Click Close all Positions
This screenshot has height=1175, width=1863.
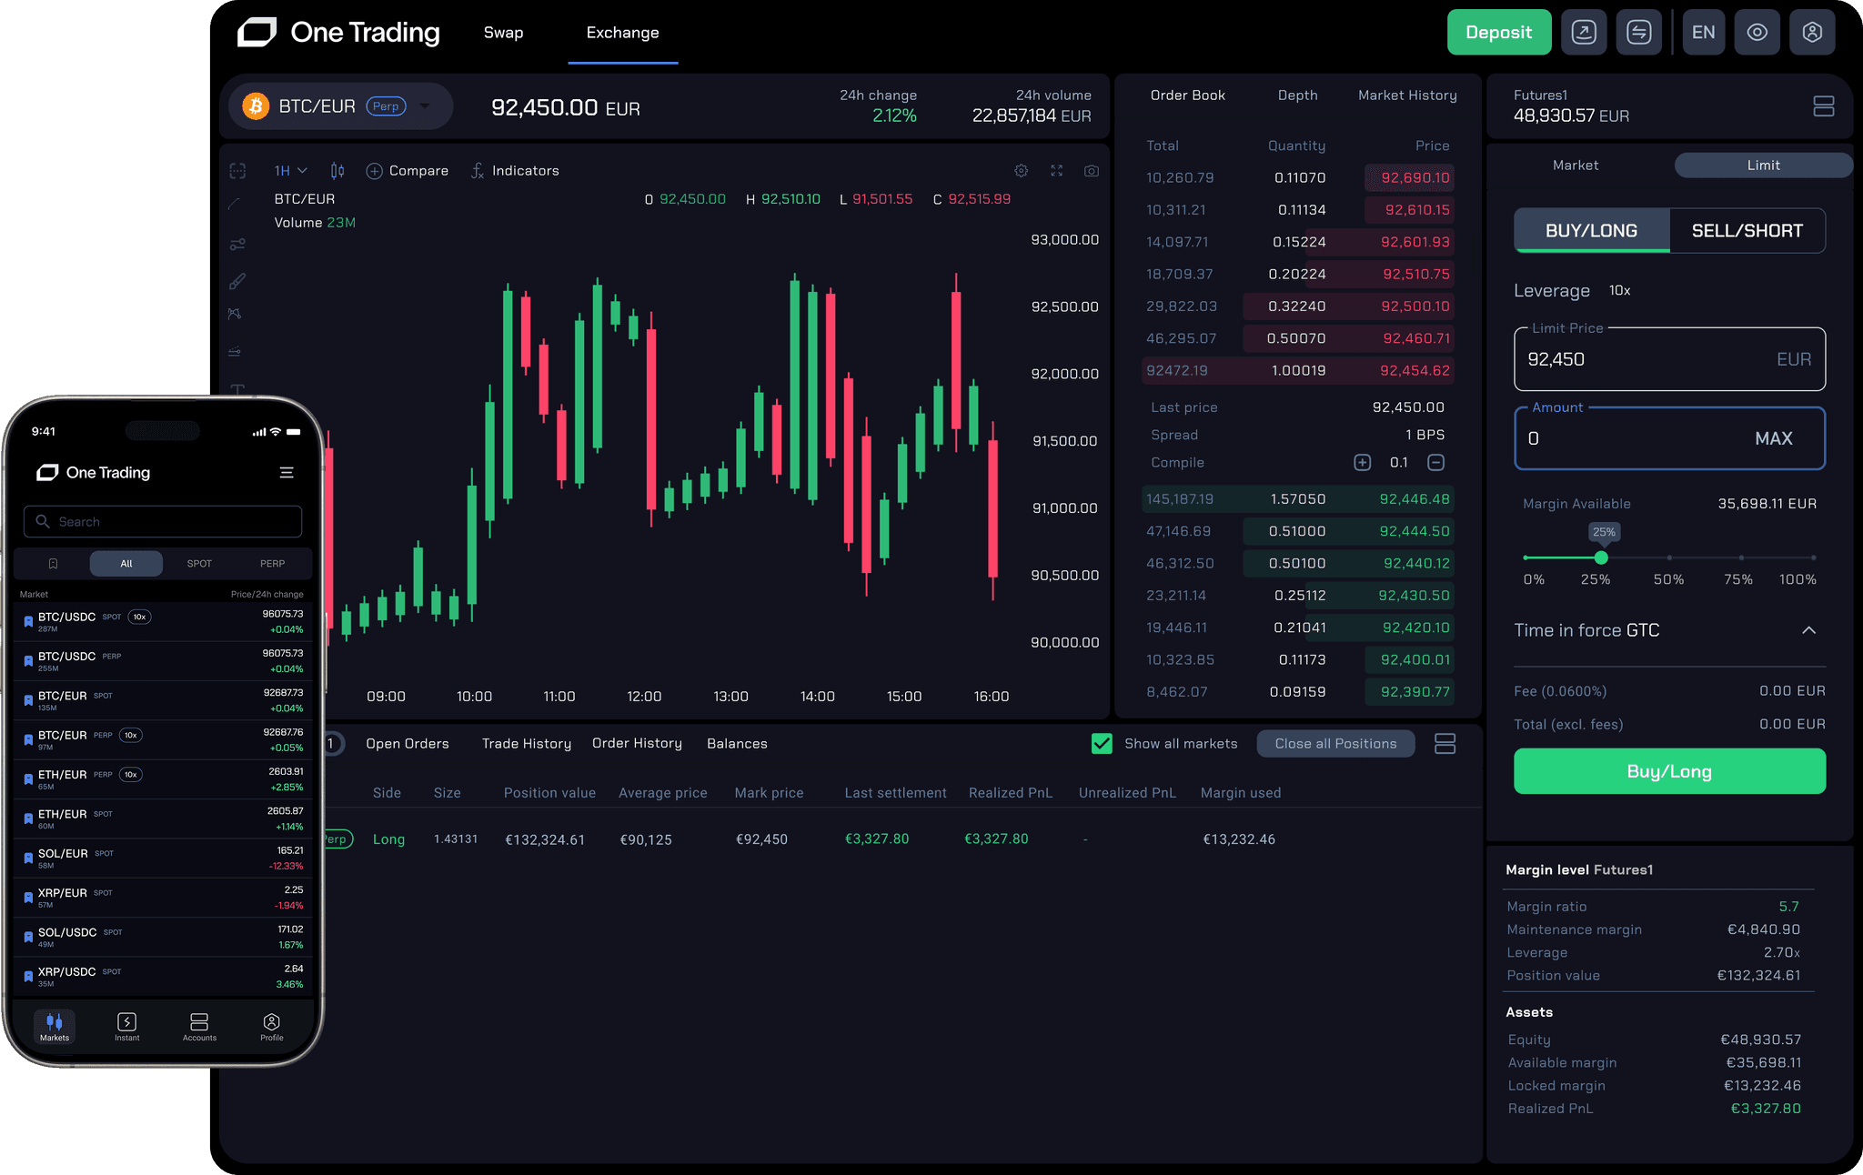tap(1335, 743)
